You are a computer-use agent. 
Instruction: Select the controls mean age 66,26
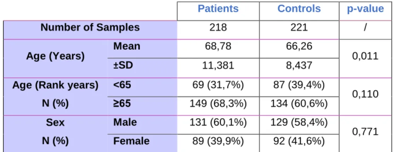tap(299, 46)
